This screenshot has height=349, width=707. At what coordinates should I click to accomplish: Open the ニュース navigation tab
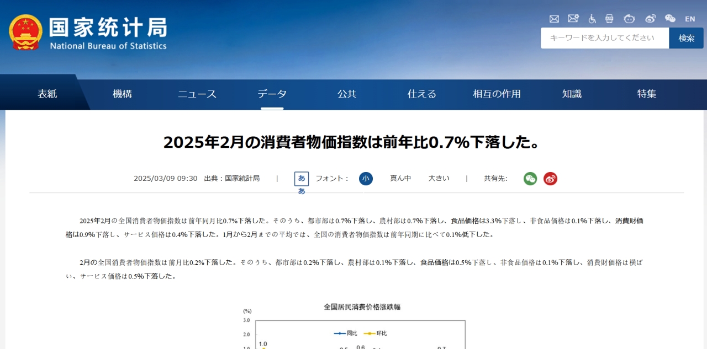tap(197, 94)
